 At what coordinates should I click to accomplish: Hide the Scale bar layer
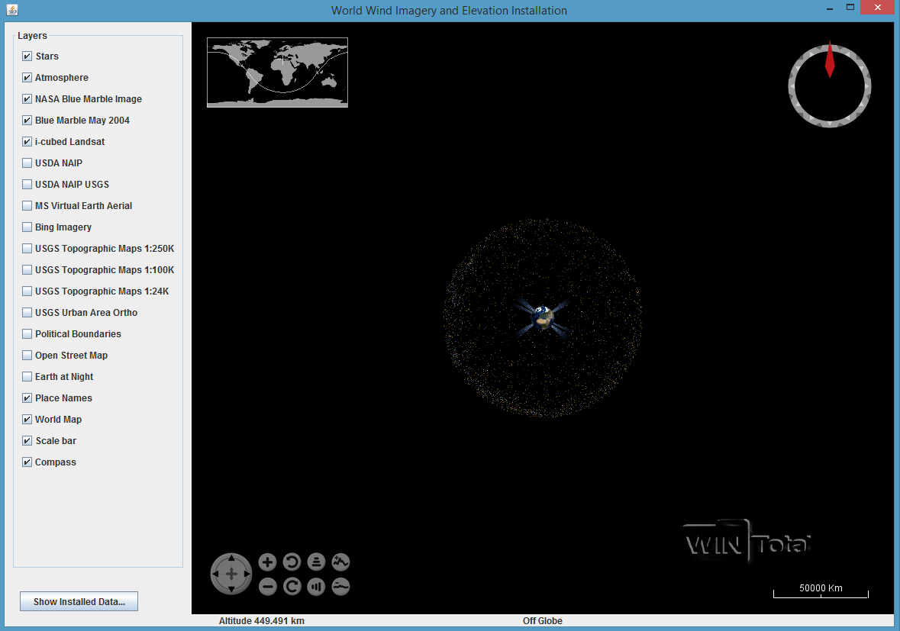click(27, 440)
